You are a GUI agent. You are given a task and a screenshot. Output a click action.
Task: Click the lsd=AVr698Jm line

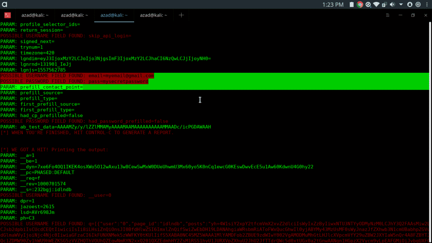[27, 212]
